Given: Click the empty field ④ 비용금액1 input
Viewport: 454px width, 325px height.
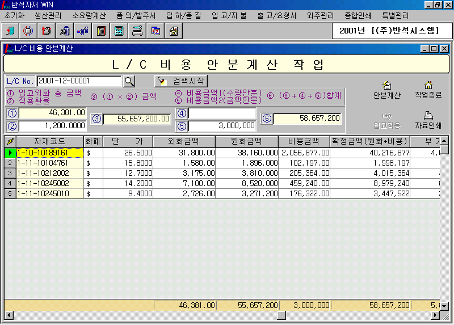Looking at the screenshot, I should (222, 113).
